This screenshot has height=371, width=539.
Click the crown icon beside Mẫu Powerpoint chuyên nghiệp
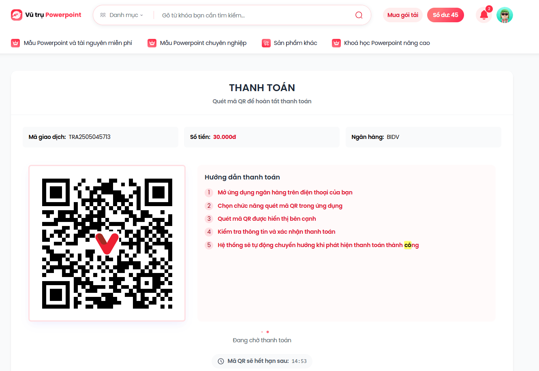click(152, 43)
